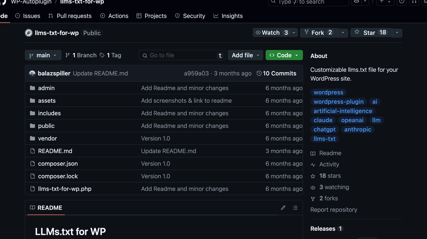
Task: Open the includes folder
Action: coord(49,113)
